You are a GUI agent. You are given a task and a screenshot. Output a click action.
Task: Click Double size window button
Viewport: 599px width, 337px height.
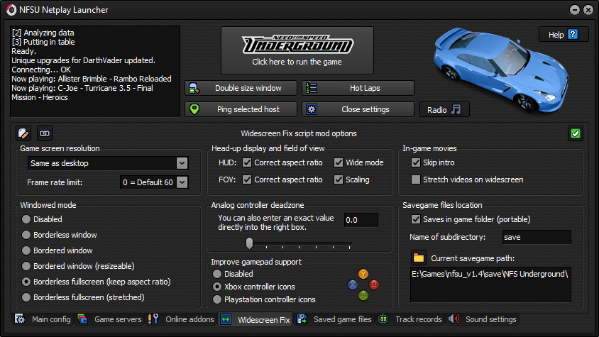click(x=241, y=88)
